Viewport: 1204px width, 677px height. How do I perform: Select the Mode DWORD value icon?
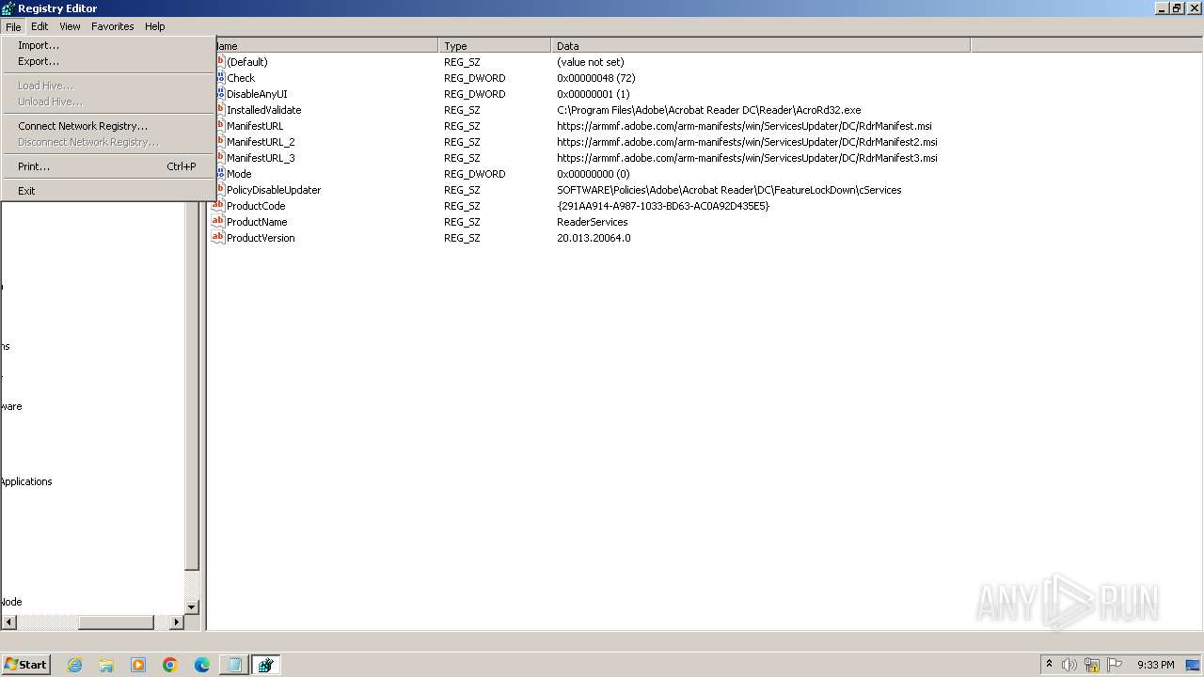220,174
